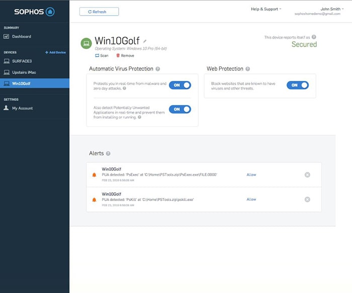Click the Scan icon under device name
Image resolution: width=352 pixels, height=293 pixels.
[97, 55]
